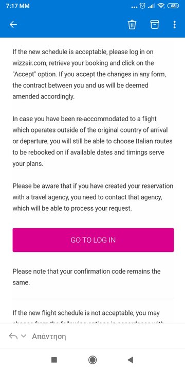Tap the Wi-Fi status icon
The image size is (185, 371).
point(161,6)
